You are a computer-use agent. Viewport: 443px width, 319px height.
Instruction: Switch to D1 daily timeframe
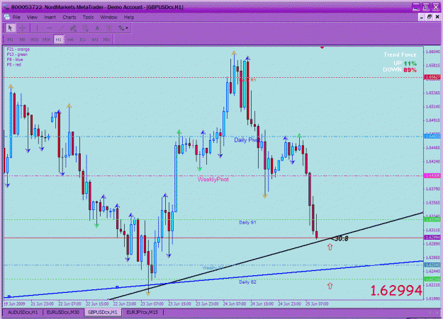pos(82,40)
